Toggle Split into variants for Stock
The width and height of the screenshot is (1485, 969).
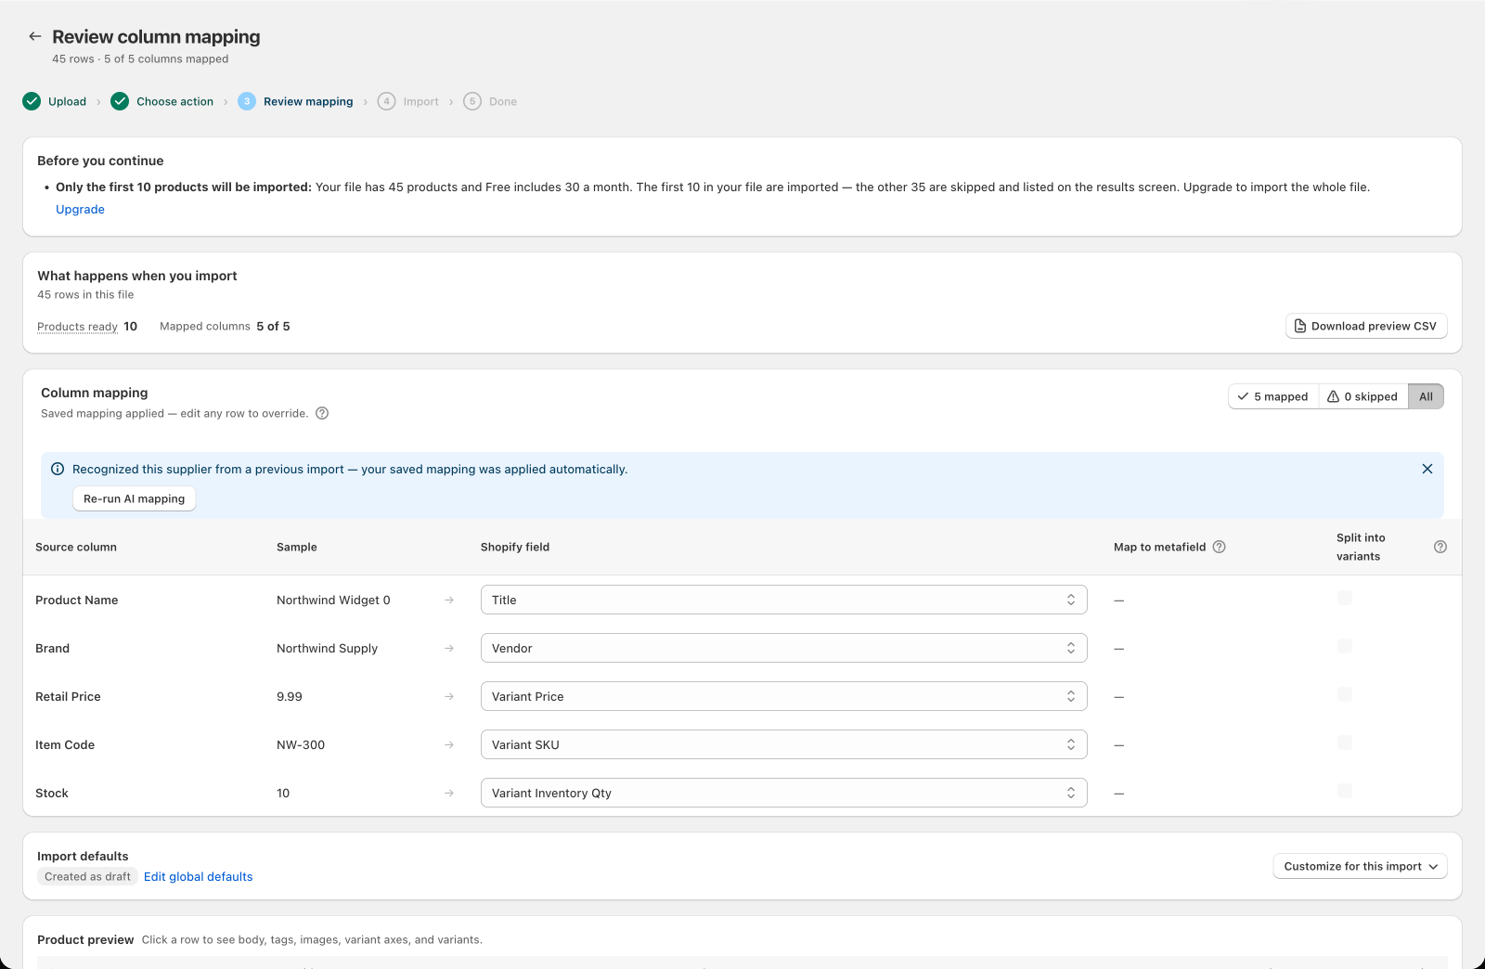[x=1345, y=791]
